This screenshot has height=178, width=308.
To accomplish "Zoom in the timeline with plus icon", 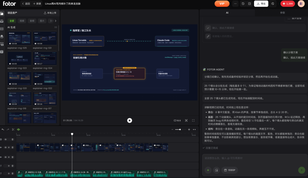I will (x=189, y=130).
